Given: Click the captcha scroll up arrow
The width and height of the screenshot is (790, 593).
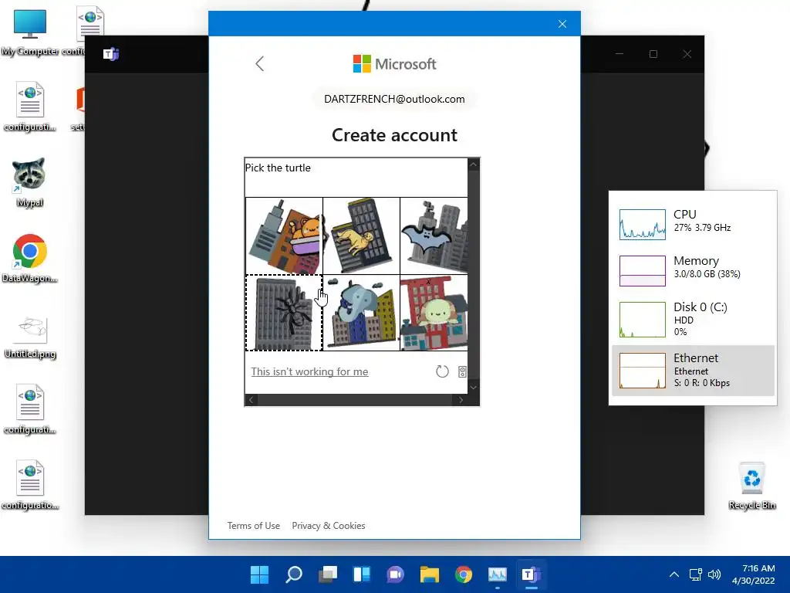Looking at the screenshot, I should (473, 164).
